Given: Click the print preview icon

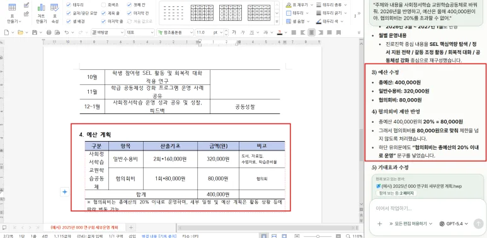Looking at the screenshot, I should 57,32.
